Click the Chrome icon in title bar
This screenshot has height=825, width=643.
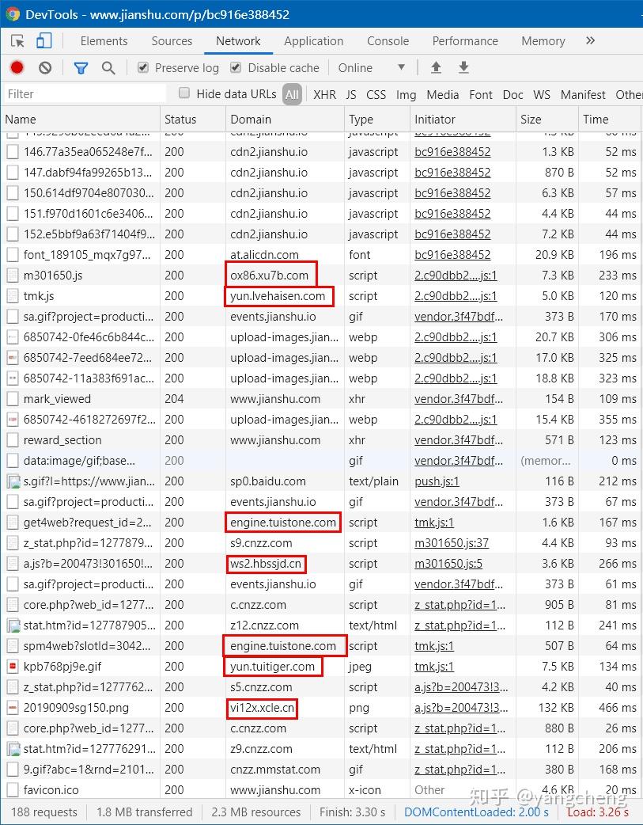click(13, 13)
